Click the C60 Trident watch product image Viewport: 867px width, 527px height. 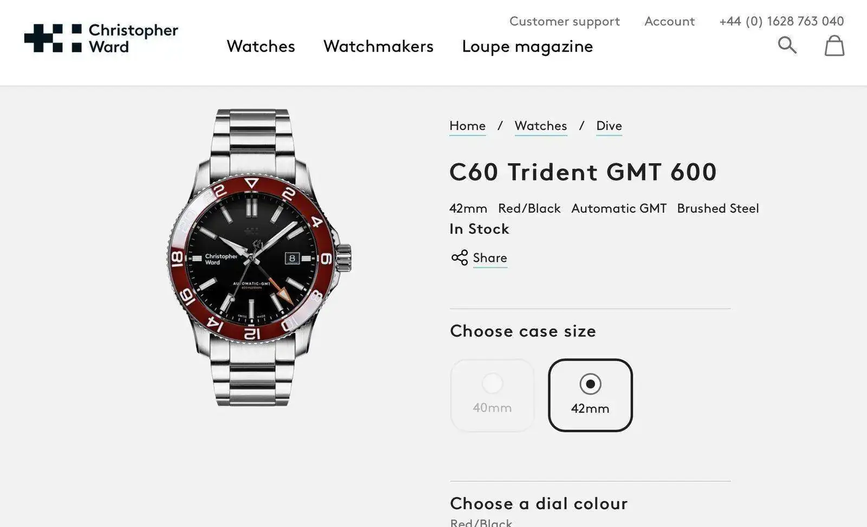(x=258, y=258)
